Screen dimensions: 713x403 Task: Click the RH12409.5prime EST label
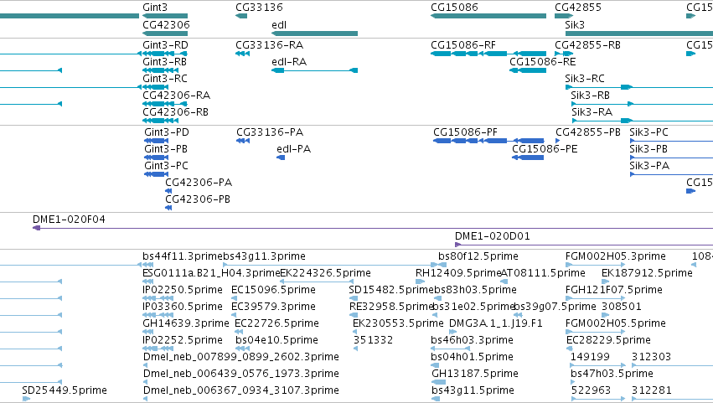[x=458, y=273]
